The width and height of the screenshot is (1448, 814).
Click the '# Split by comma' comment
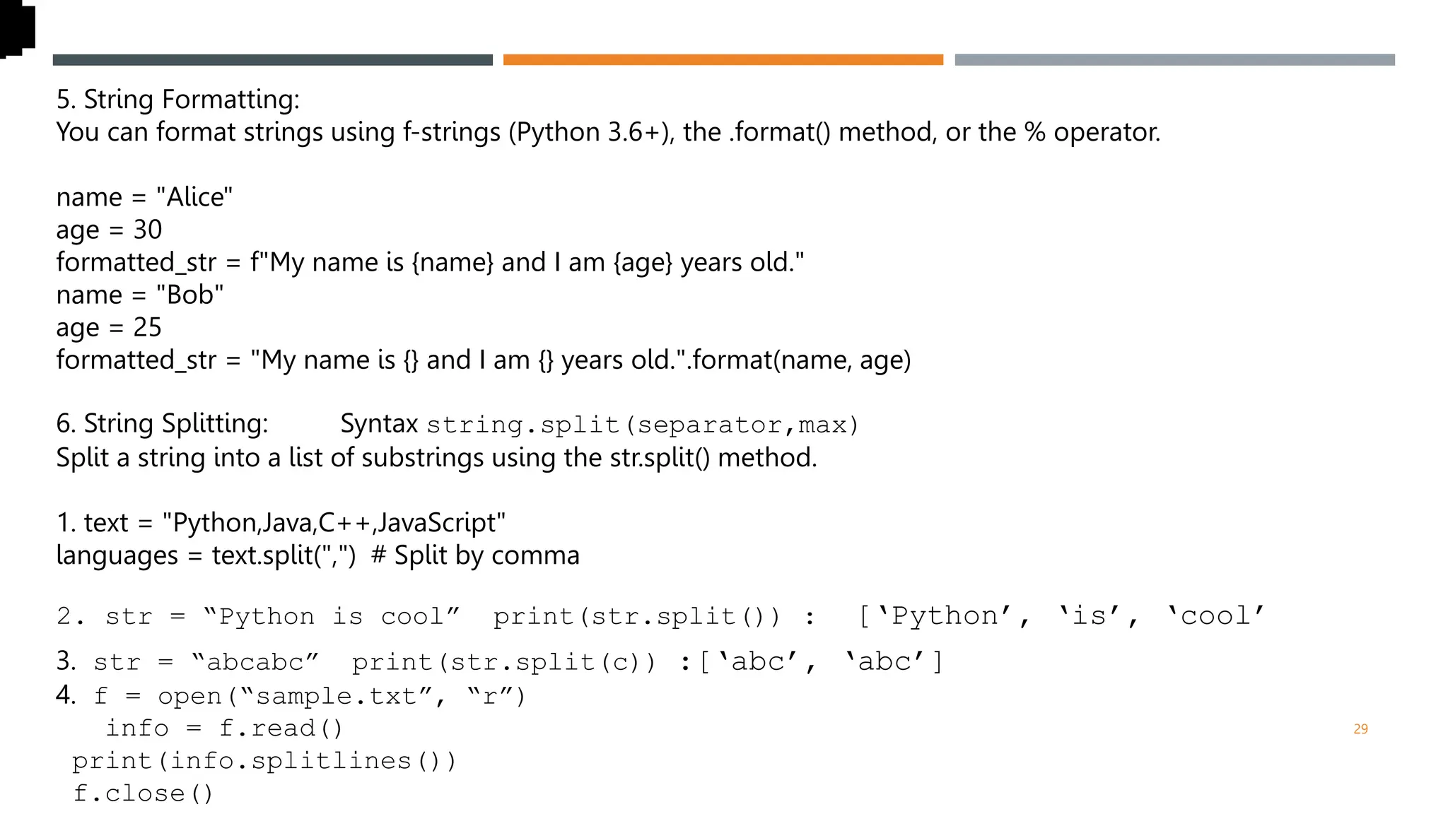(x=475, y=555)
